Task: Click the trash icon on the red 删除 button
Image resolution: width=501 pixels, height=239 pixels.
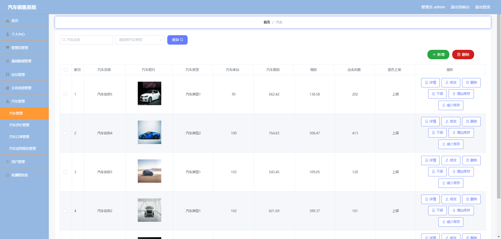Action: 459,55
